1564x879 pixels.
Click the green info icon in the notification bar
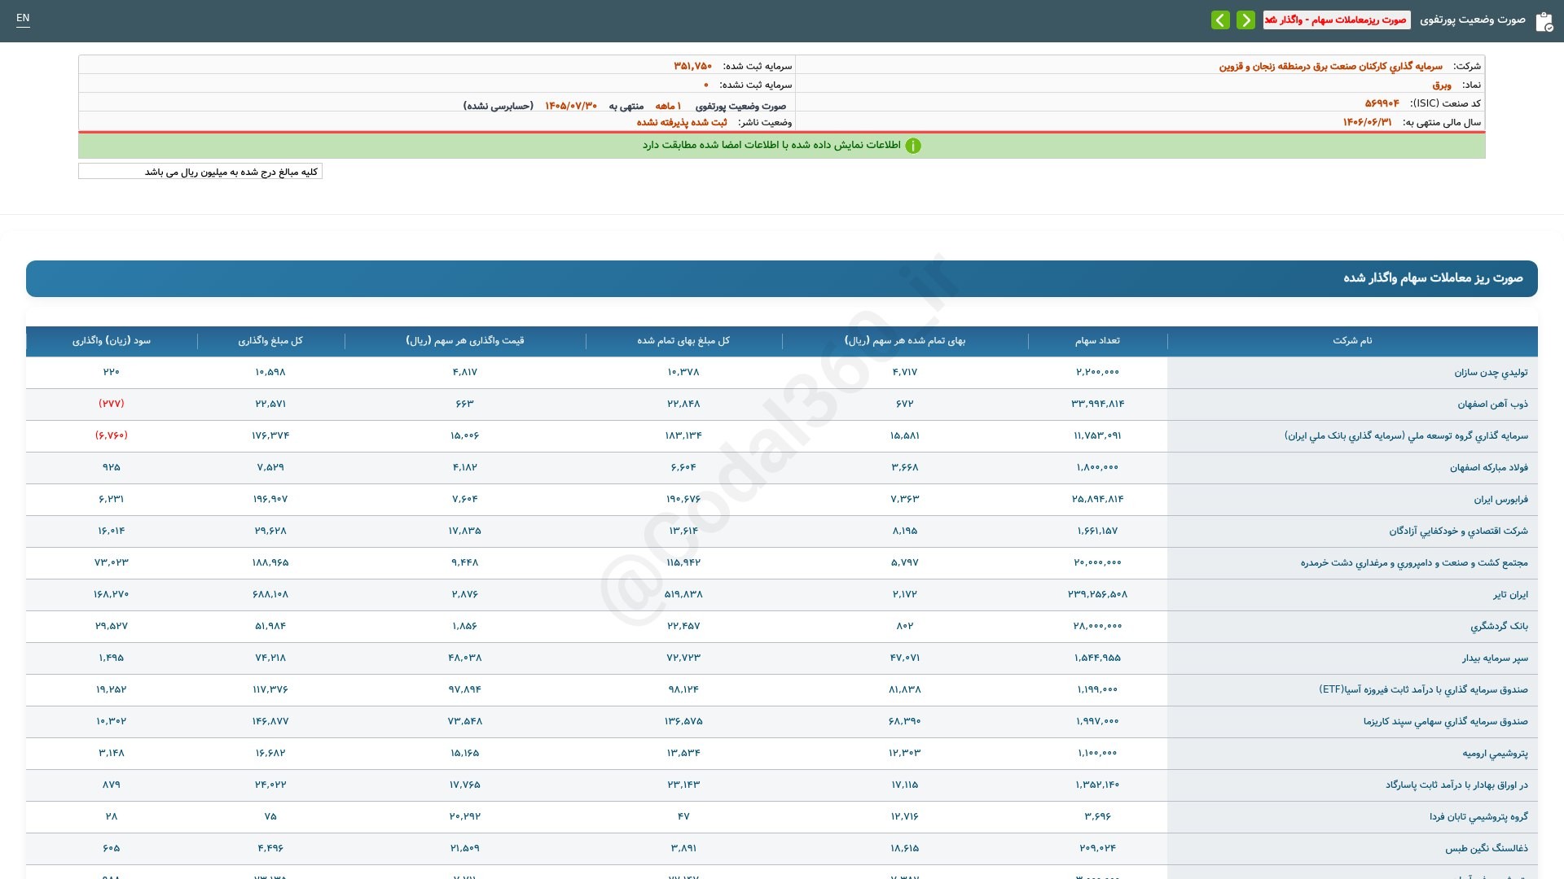coord(913,146)
